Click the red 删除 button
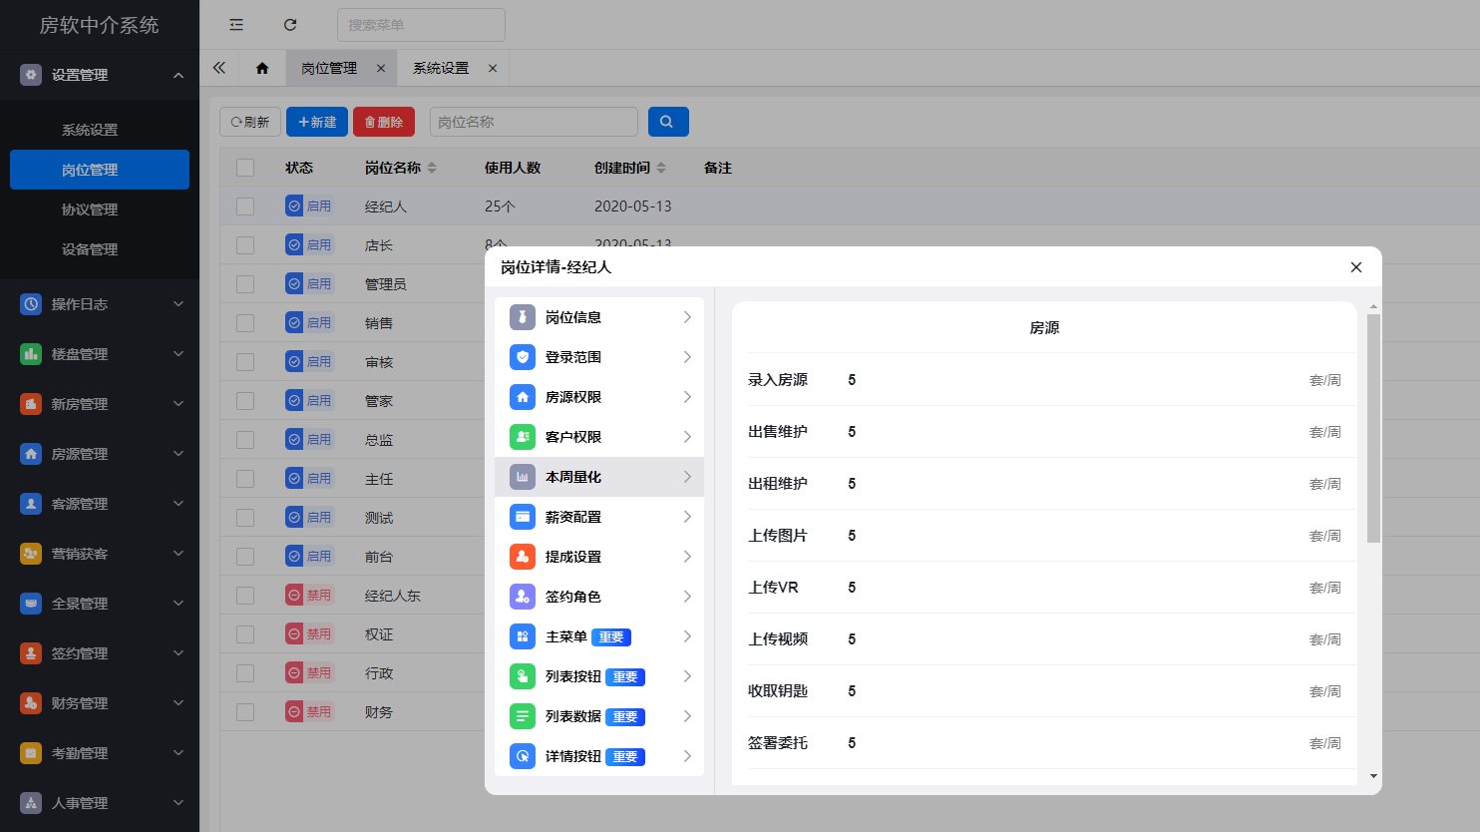This screenshot has width=1480, height=832. (384, 122)
